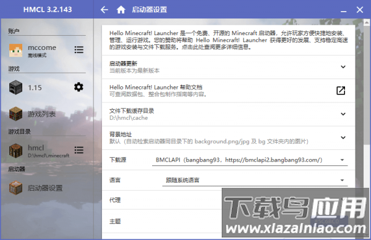Open HMCL help document external link icon

[x=341, y=90]
